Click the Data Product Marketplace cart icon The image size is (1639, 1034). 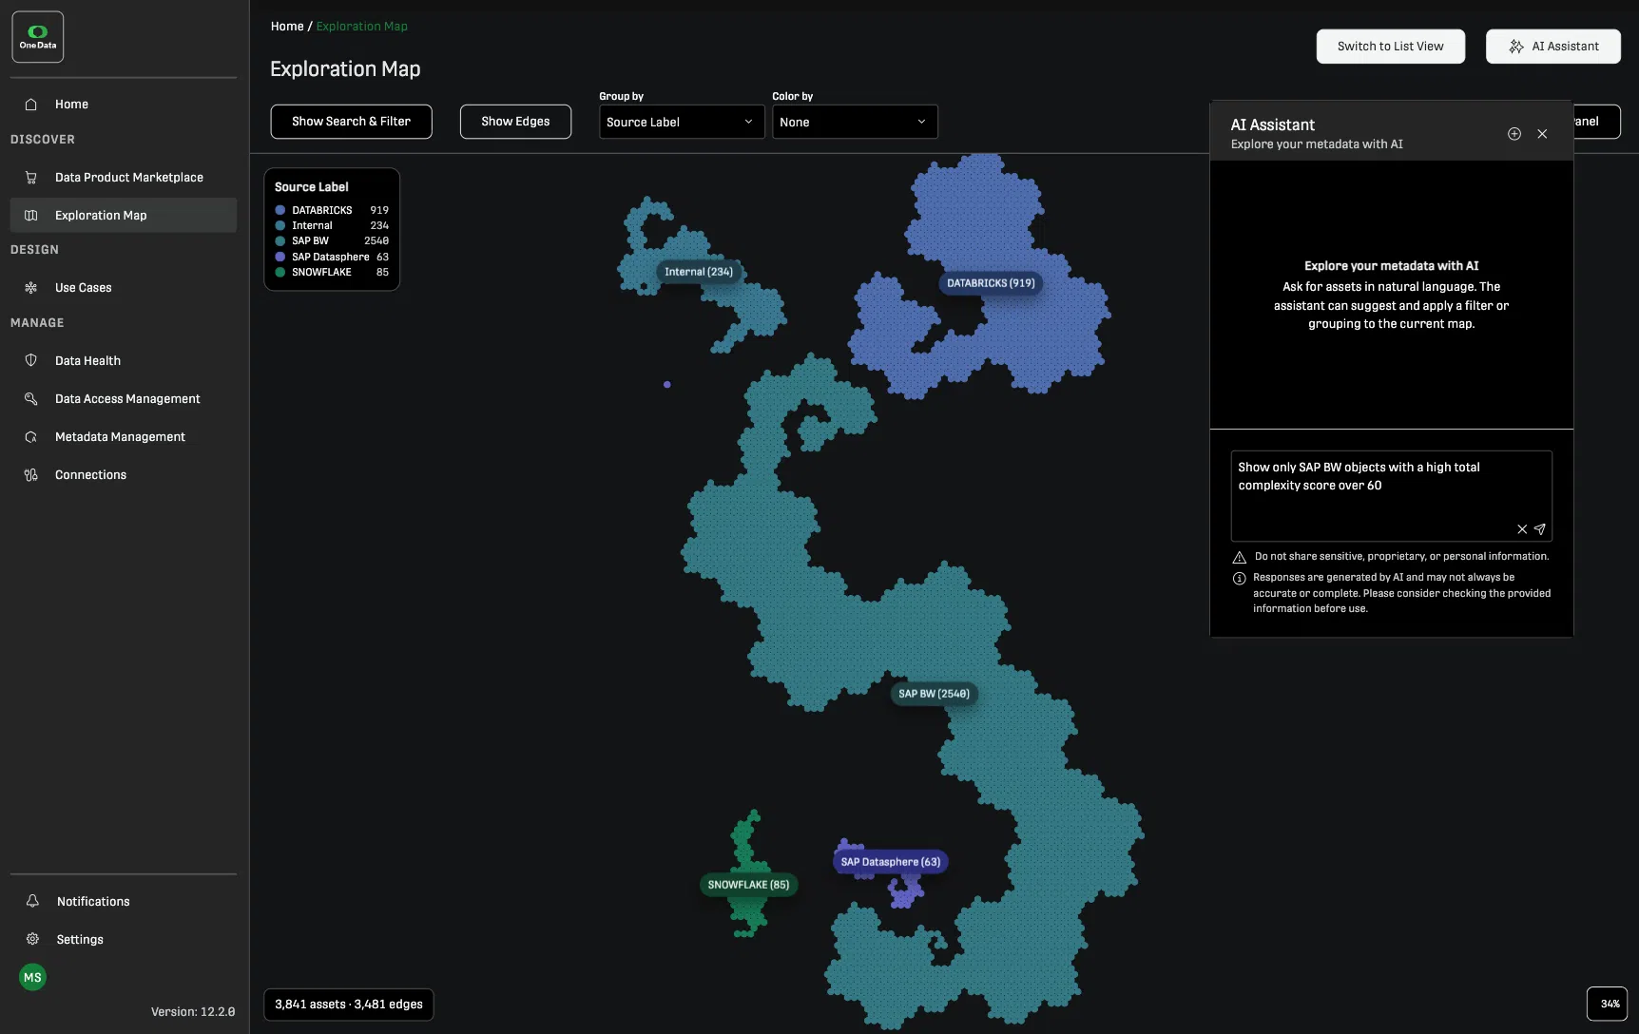click(x=31, y=178)
